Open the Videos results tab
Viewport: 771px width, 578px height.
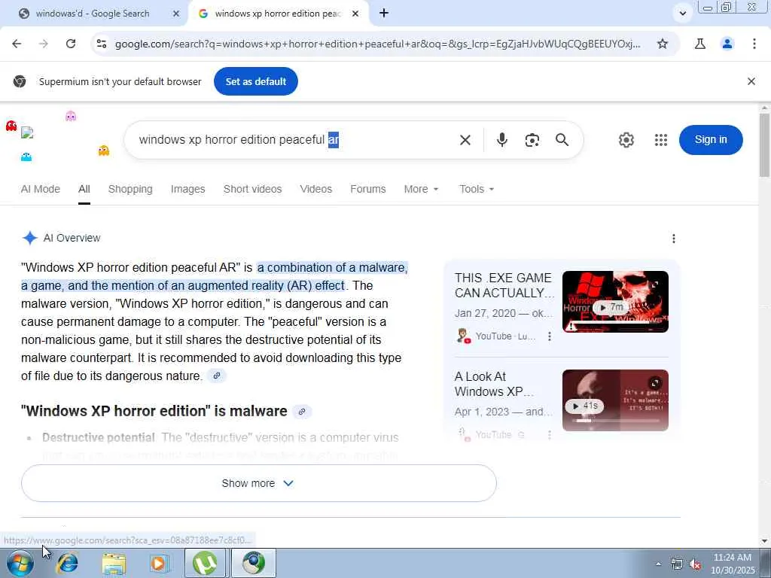316,189
